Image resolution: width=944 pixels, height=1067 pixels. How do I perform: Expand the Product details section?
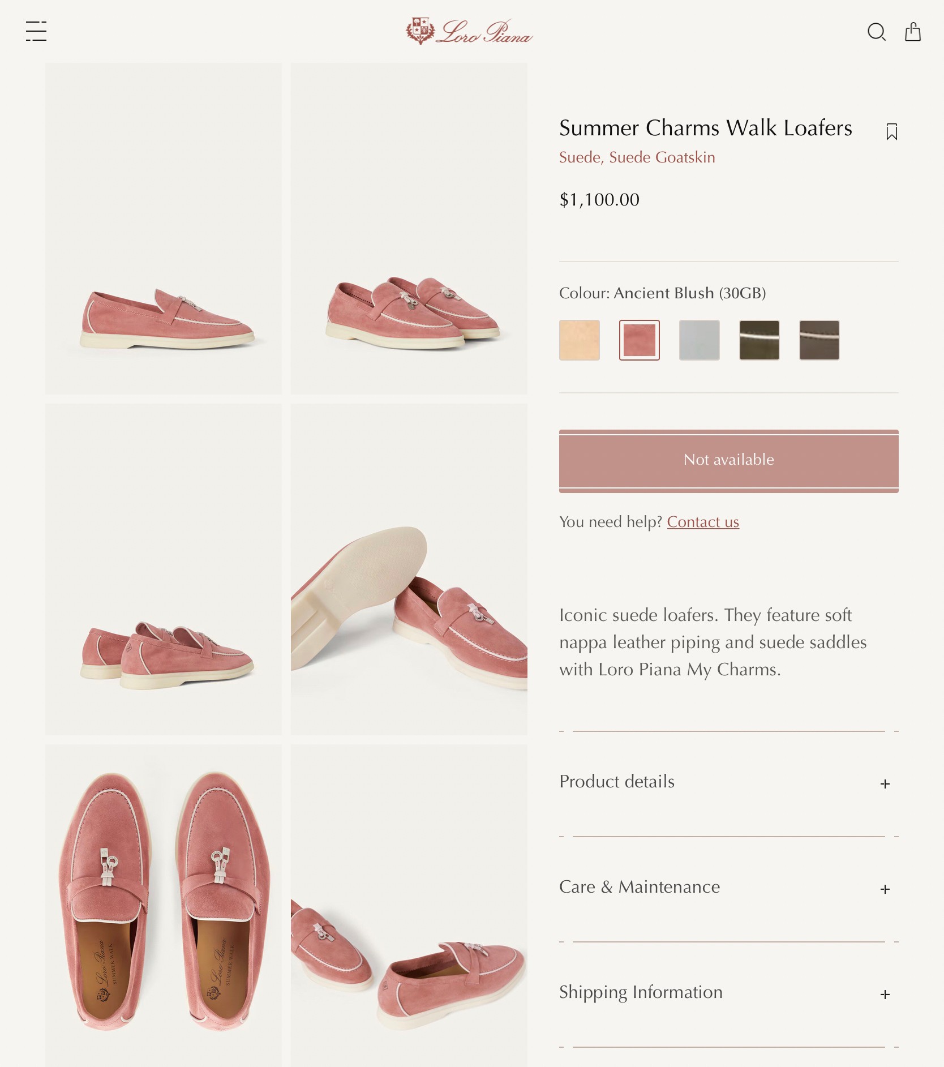coord(729,782)
